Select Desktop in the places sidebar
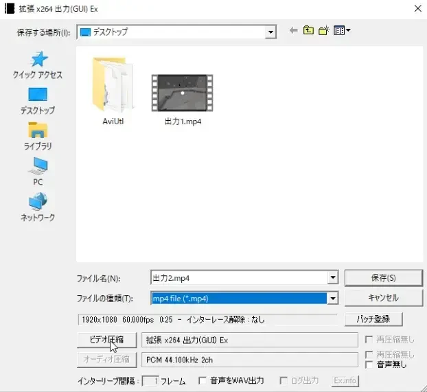Viewport: 427px width, 392px height. point(38,101)
